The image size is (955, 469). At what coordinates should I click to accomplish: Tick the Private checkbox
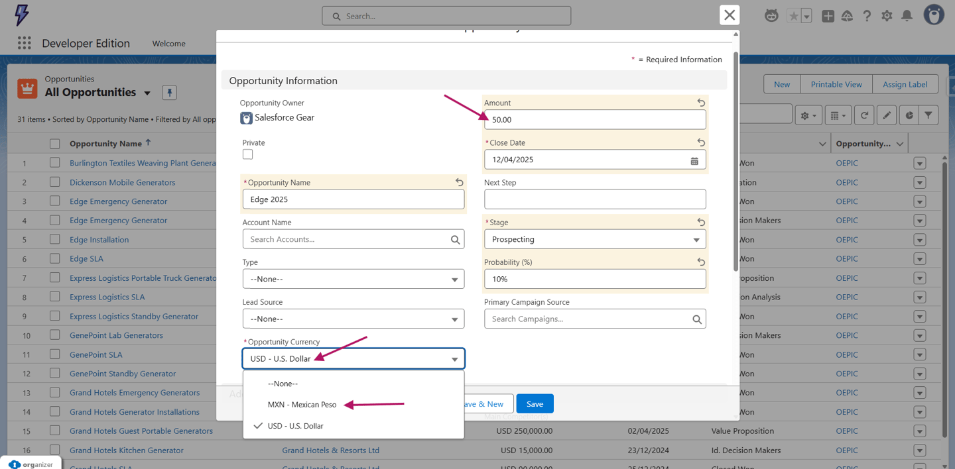pos(247,154)
